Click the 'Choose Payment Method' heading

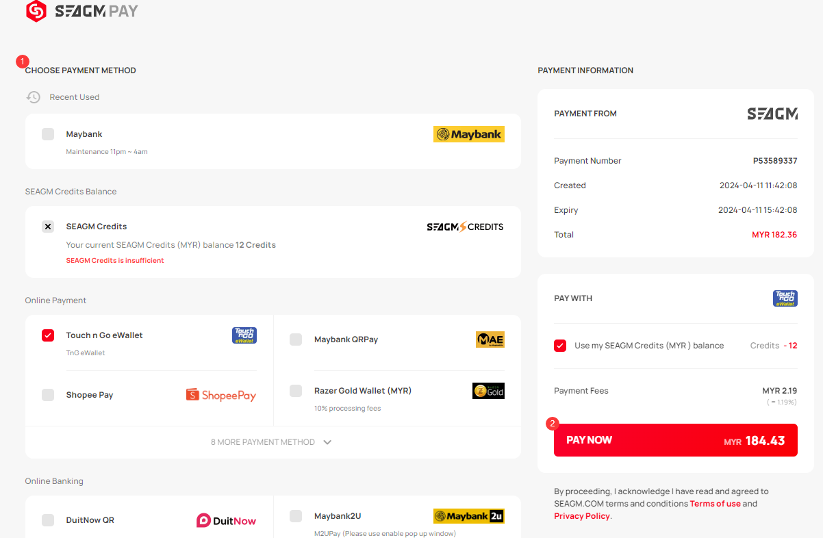[81, 71]
